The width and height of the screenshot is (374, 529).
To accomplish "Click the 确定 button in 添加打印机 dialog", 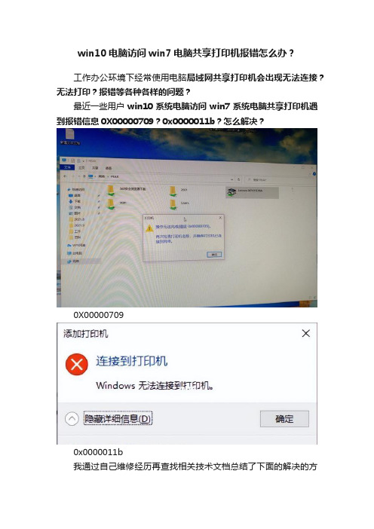I will coord(284,419).
